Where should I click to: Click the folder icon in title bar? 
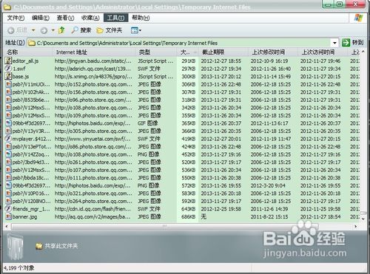pos(7,7)
